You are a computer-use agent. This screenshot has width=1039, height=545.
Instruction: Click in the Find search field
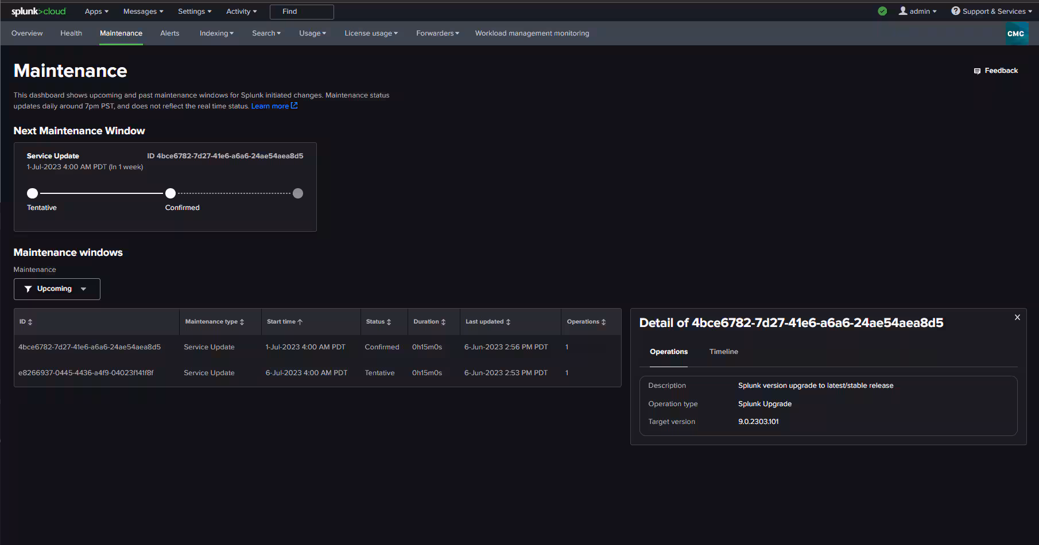(x=302, y=11)
